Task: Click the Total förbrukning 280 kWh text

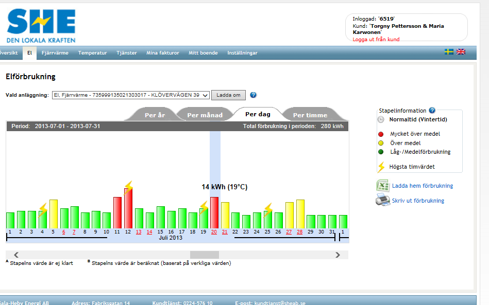Action: click(293, 127)
